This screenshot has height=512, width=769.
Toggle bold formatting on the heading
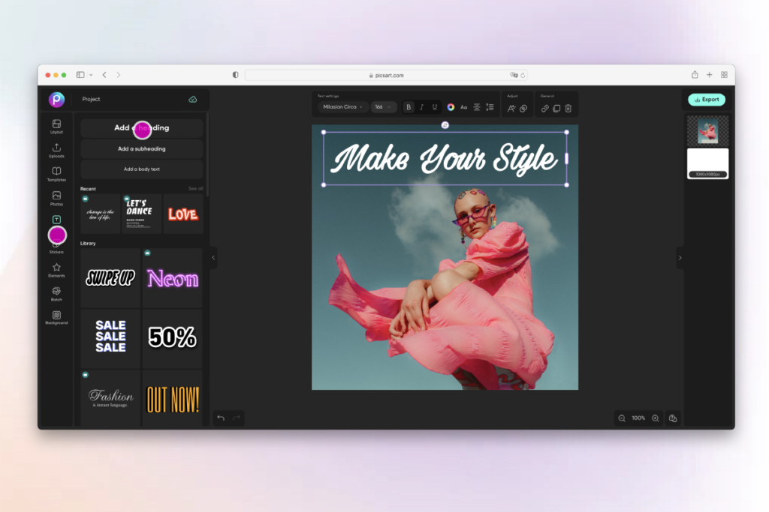pyautogui.click(x=408, y=106)
